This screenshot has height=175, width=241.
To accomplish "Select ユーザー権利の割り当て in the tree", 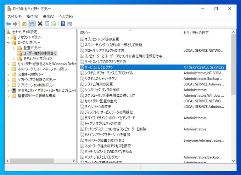I will pos(40,53).
